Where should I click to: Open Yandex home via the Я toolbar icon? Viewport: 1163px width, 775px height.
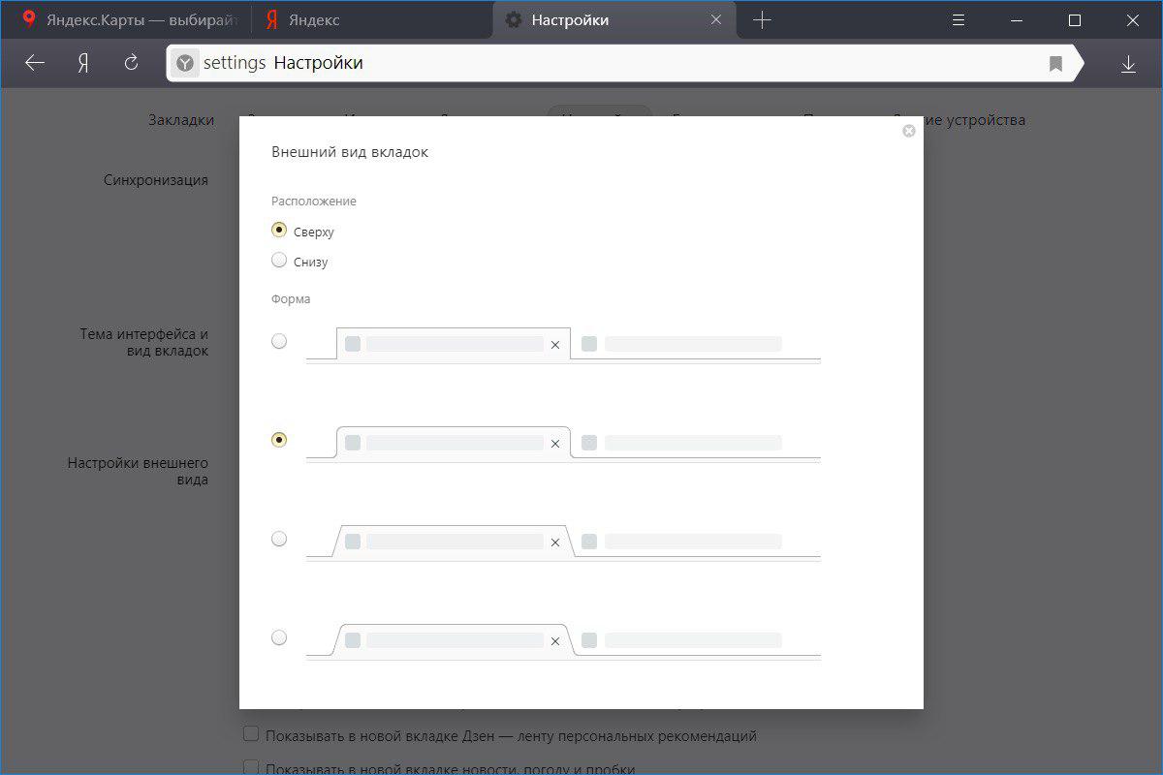click(84, 63)
